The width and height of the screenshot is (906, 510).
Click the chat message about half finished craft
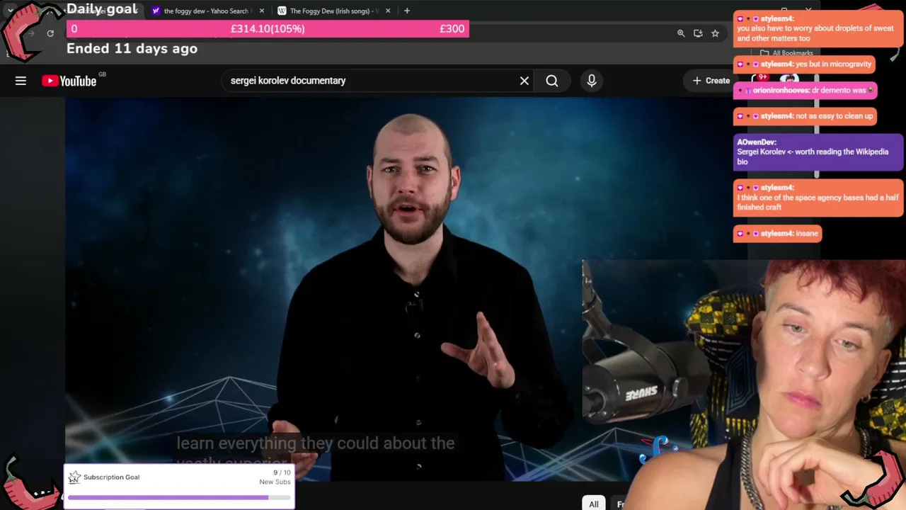(818, 197)
